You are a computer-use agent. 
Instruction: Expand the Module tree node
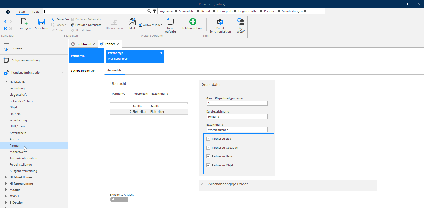6,190
